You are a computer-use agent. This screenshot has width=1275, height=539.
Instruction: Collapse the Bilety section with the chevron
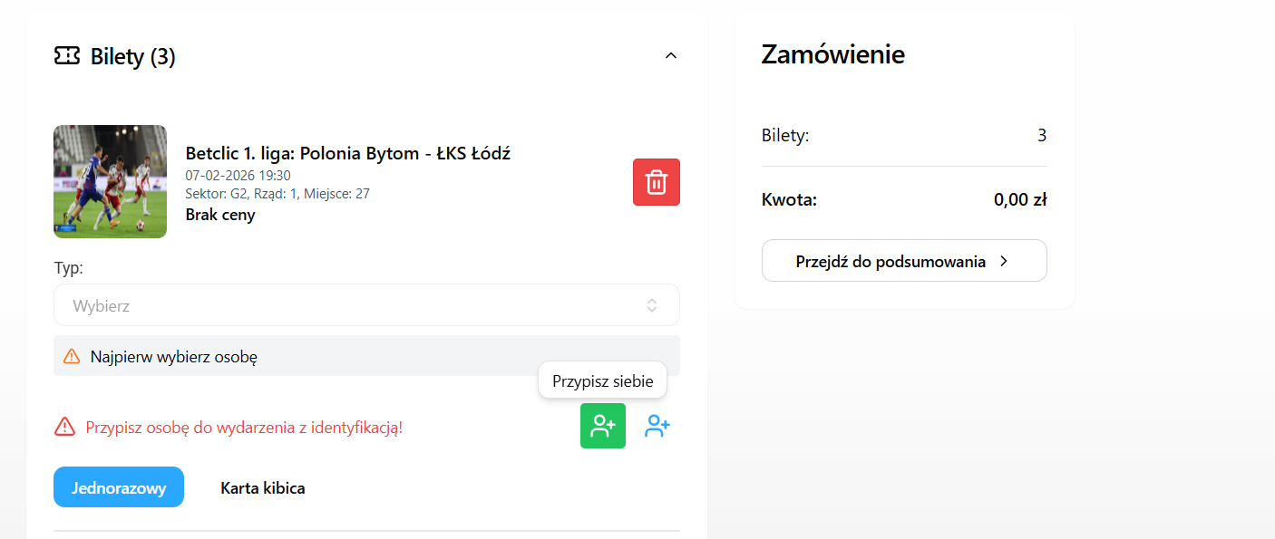(x=671, y=56)
